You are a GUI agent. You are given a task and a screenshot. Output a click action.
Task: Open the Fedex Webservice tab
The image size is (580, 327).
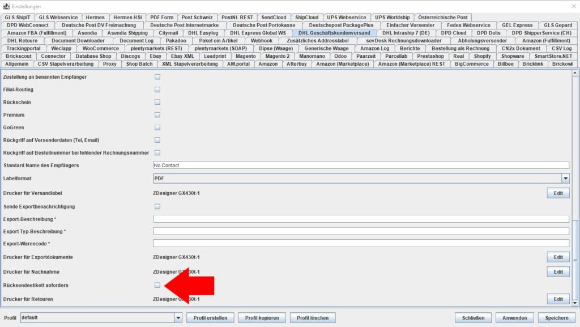click(x=468, y=25)
